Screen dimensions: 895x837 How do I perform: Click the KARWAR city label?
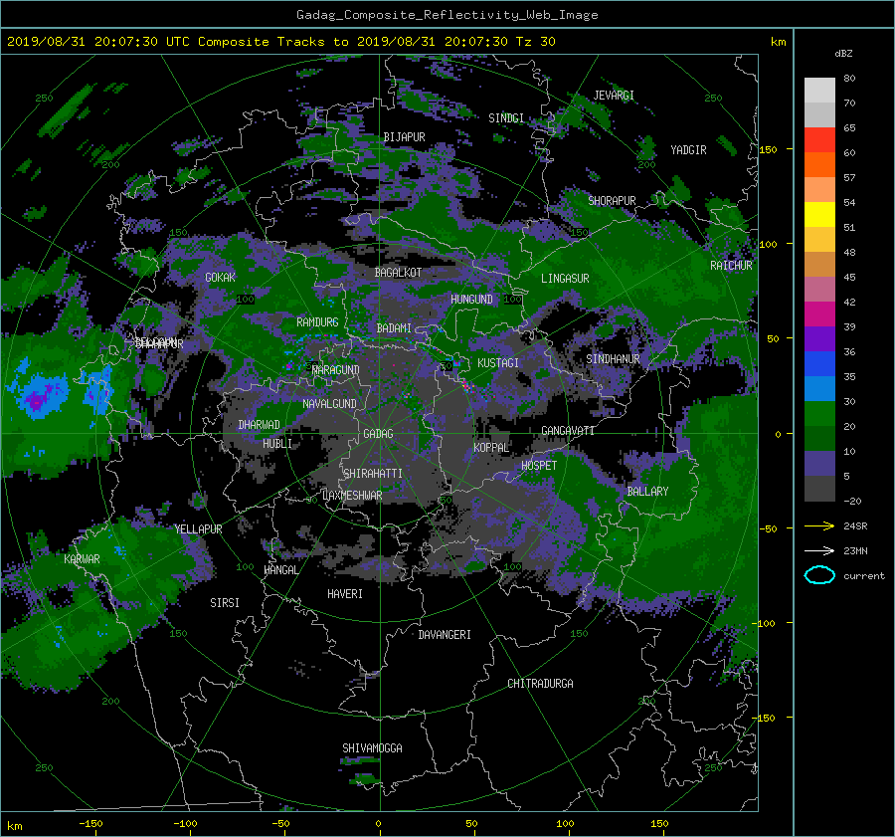click(82, 558)
